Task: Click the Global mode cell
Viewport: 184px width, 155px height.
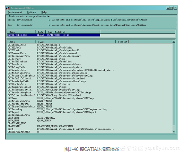Action: pos(40,35)
